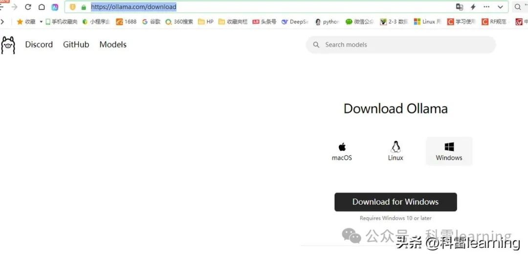Open the Linux bookmark with Microsoft logo
528x257 pixels.
(428, 21)
